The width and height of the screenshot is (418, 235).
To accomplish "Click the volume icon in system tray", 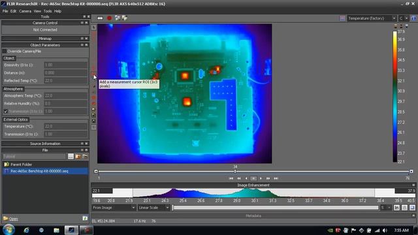I will point(385,230).
